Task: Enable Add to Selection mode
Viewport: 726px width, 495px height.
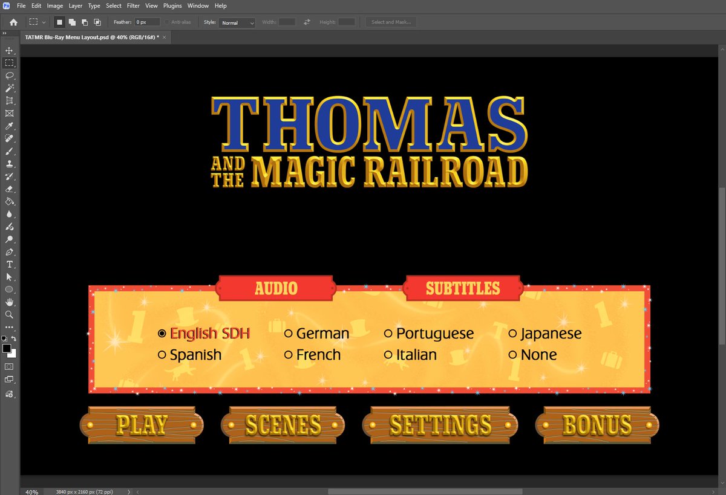Action: [72, 22]
